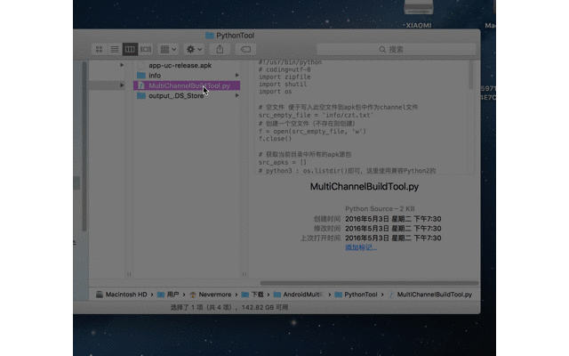Click the Edit Tags toolbar icon
Image resolution: width=569 pixels, height=356 pixels.
245,49
